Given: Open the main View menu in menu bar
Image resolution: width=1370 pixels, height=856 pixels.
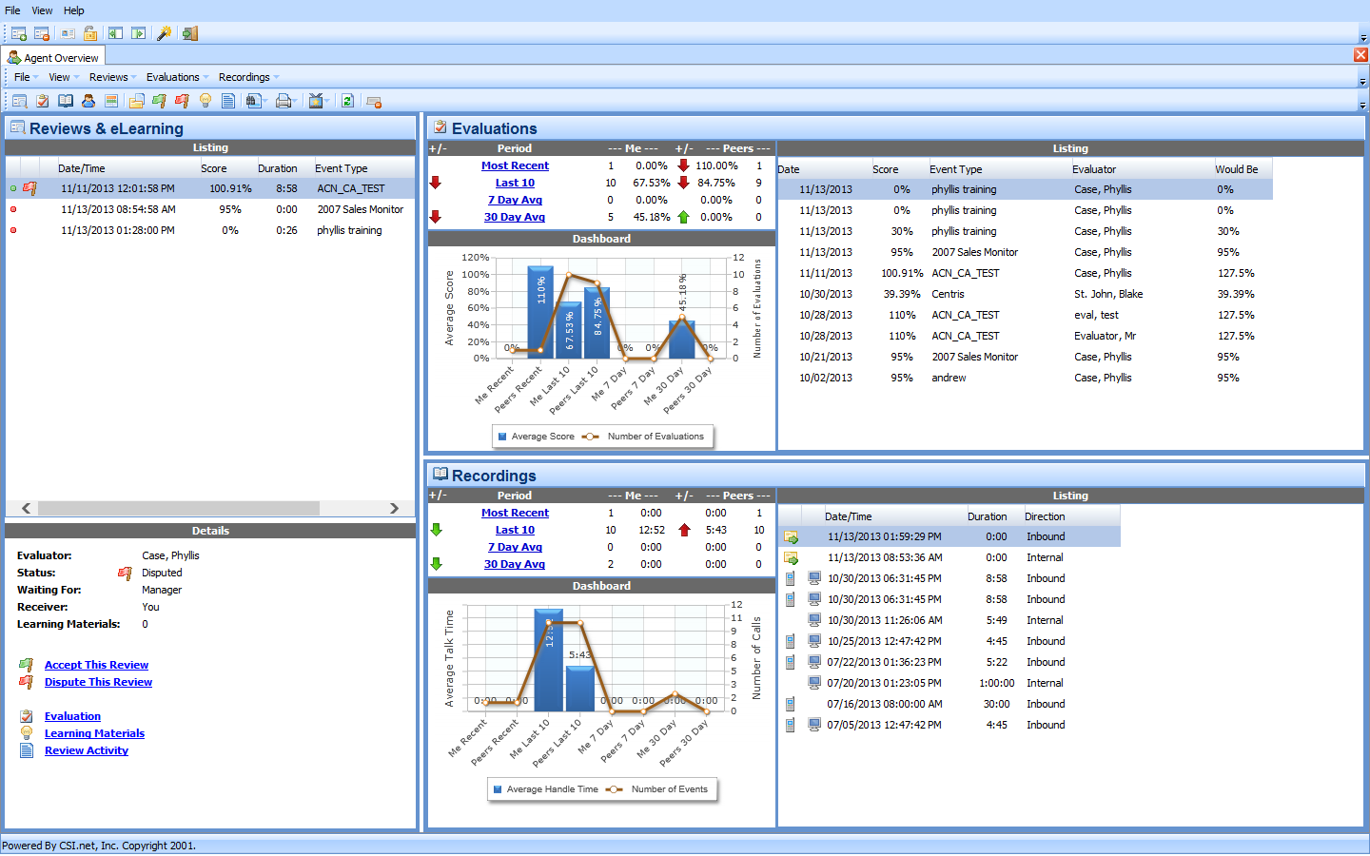Looking at the screenshot, I should (42, 10).
